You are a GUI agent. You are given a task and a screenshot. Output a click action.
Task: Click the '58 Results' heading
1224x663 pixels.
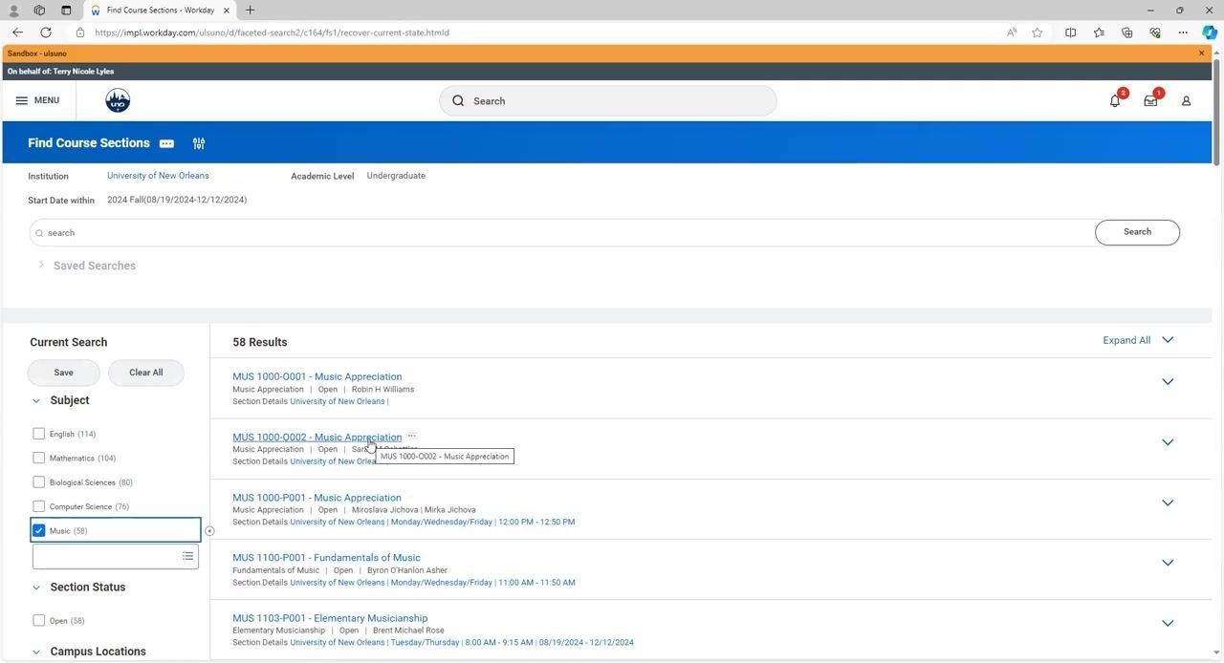[260, 342]
